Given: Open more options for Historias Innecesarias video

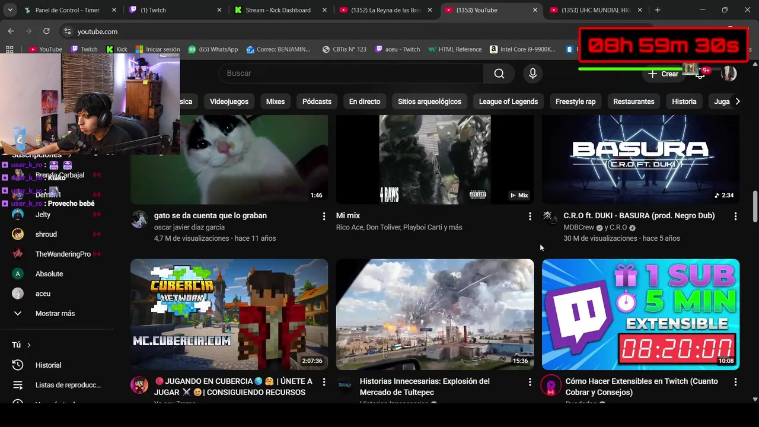Looking at the screenshot, I should tap(530, 382).
